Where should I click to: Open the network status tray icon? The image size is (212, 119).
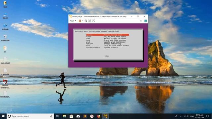185,116
